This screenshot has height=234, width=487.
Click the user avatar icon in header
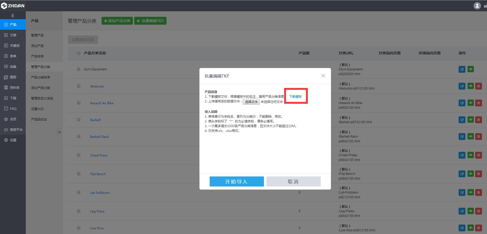(x=477, y=6)
